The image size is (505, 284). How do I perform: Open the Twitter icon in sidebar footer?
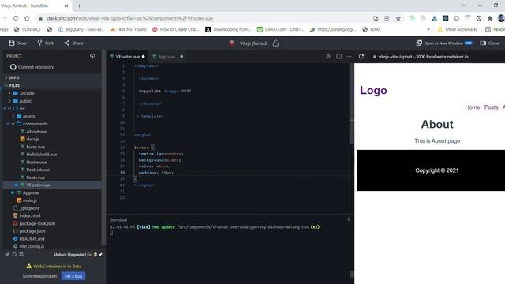point(7,254)
